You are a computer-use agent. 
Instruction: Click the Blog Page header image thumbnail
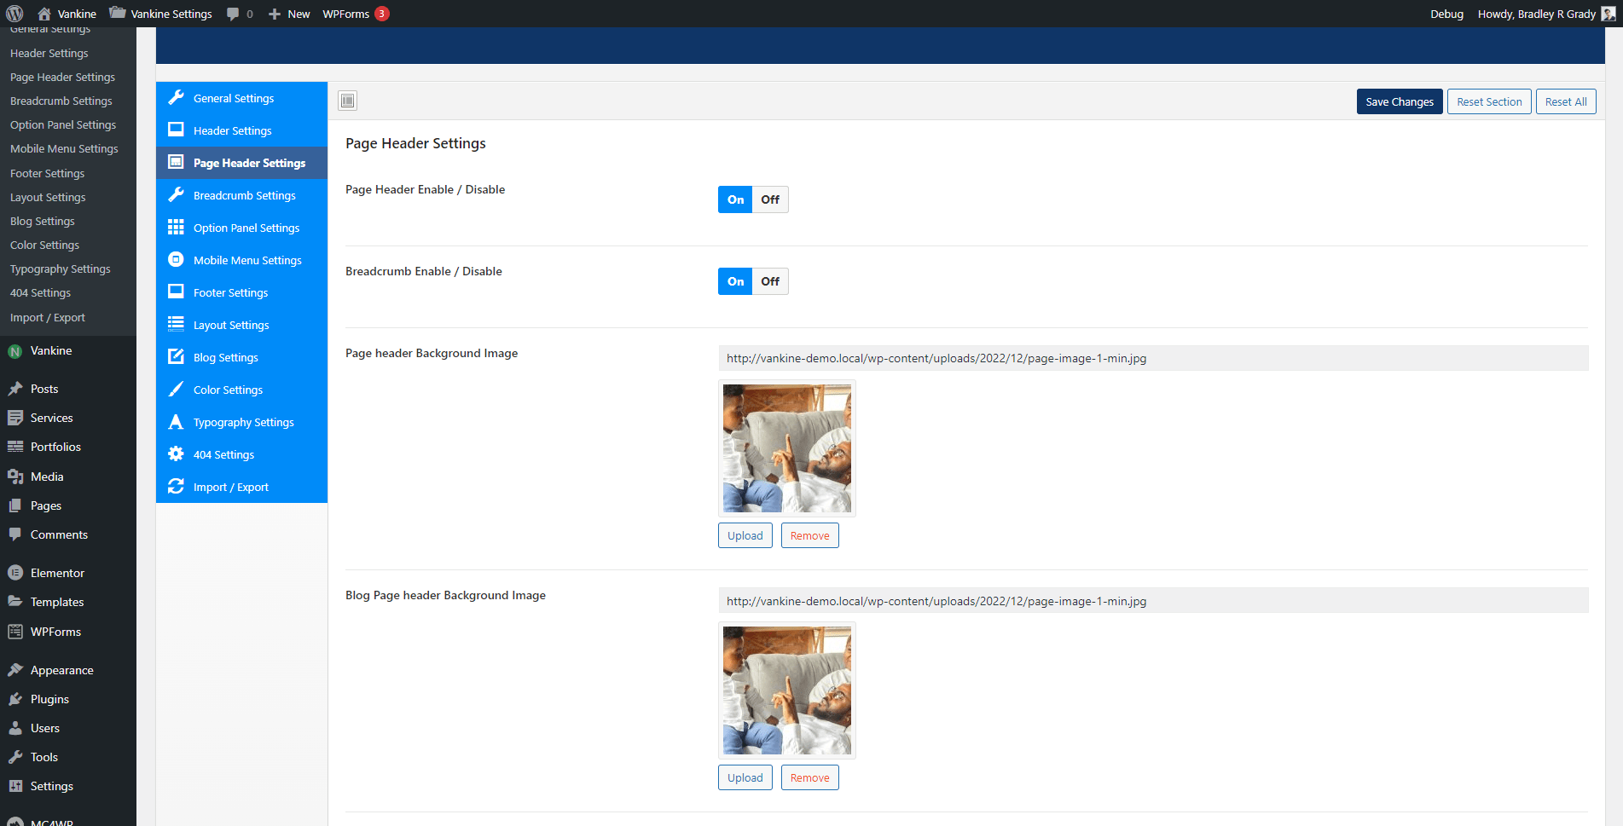click(x=786, y=690)
